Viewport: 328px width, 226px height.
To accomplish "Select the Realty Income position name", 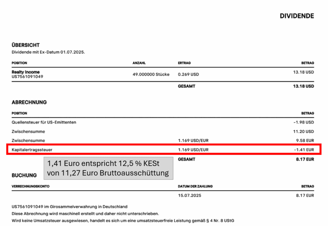I will coord(26,72).
